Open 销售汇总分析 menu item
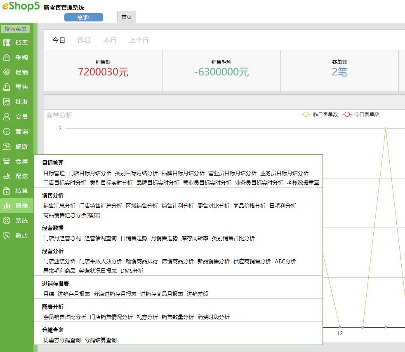 tap(59, 206)
